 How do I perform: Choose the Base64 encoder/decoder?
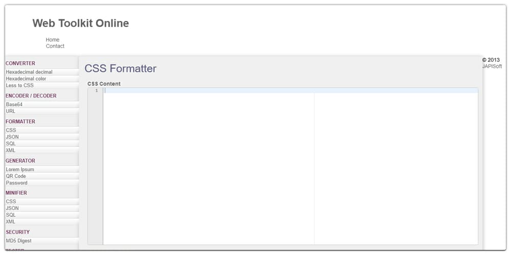14,105
